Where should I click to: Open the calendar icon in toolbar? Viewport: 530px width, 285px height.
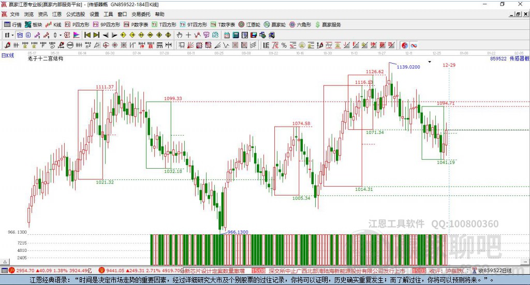coord(227,35)
